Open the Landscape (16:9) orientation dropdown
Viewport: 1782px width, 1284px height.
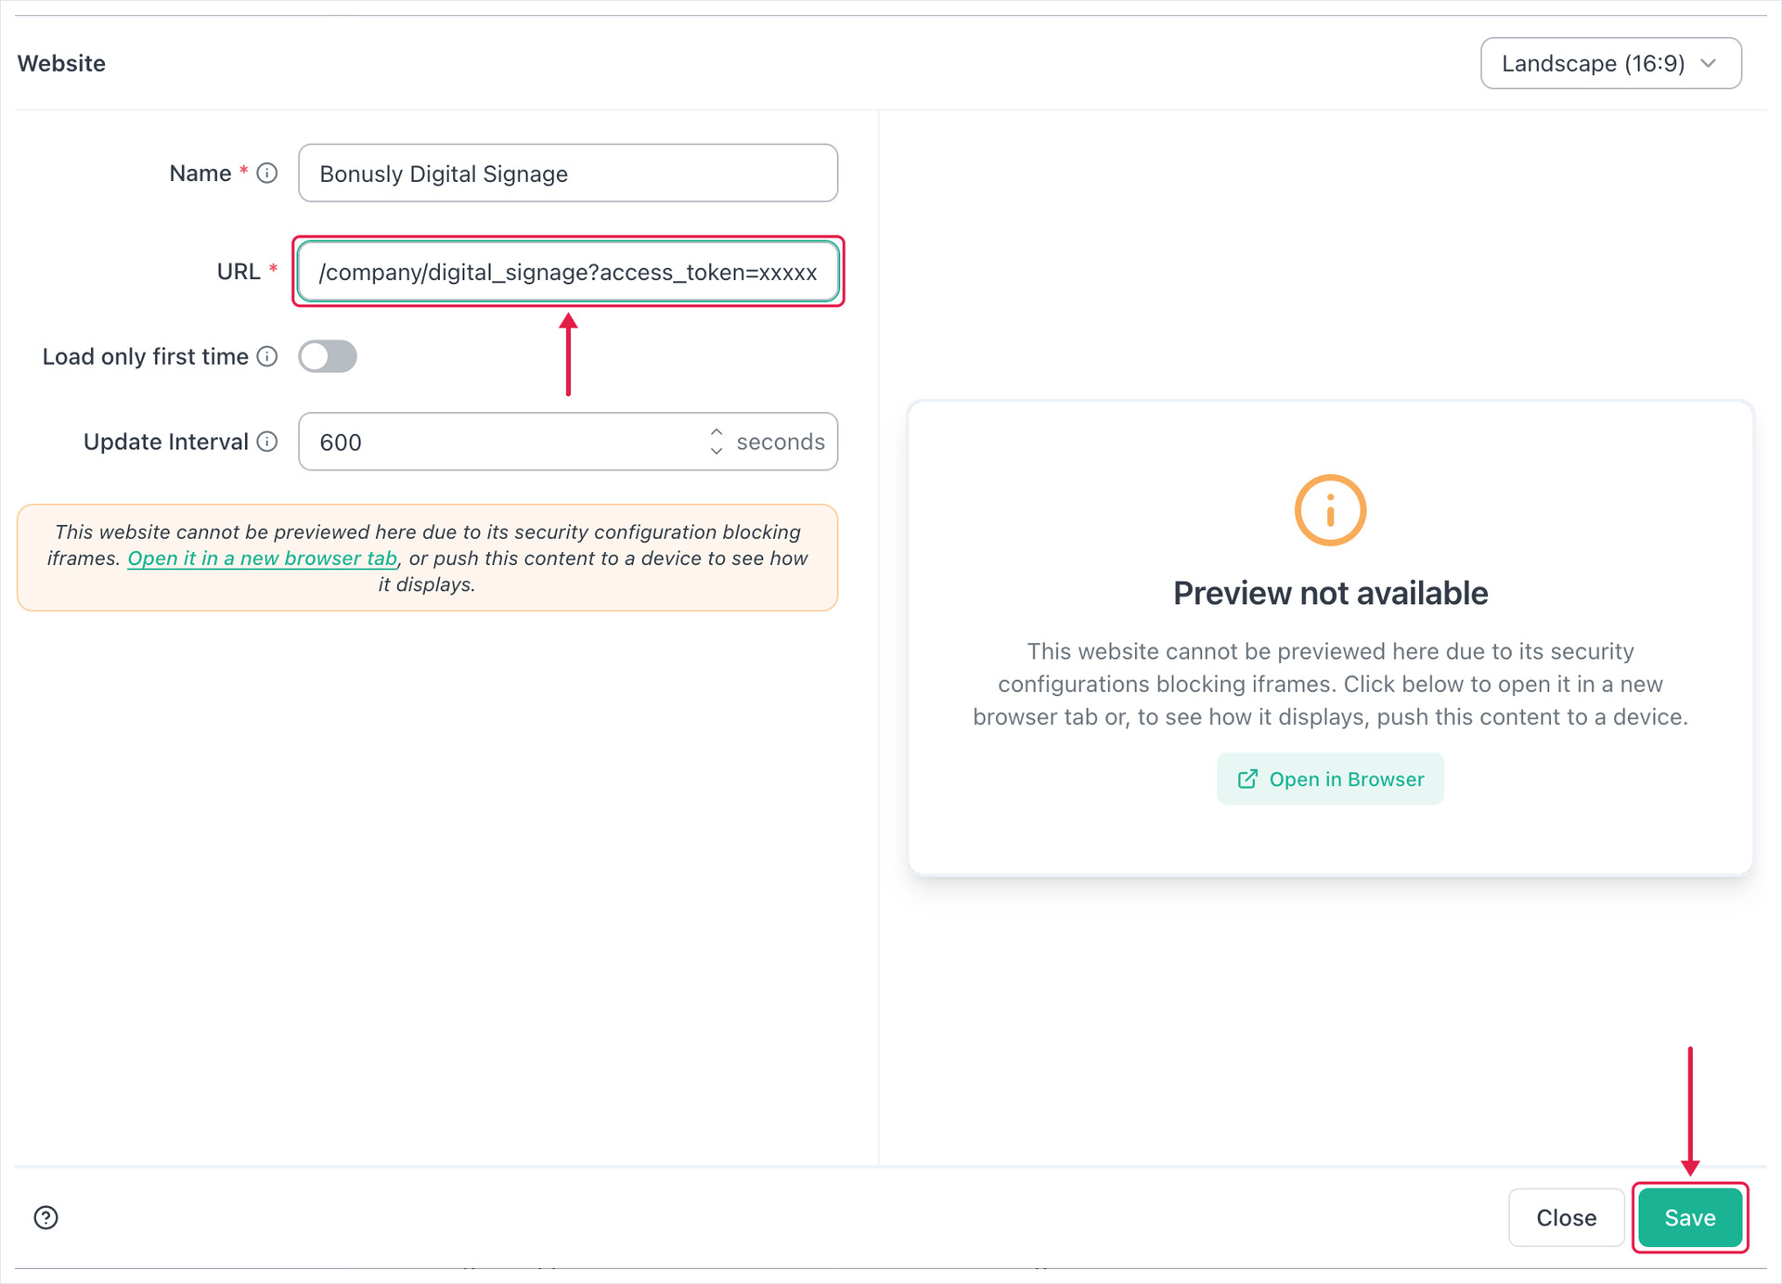click(1610, 63)
